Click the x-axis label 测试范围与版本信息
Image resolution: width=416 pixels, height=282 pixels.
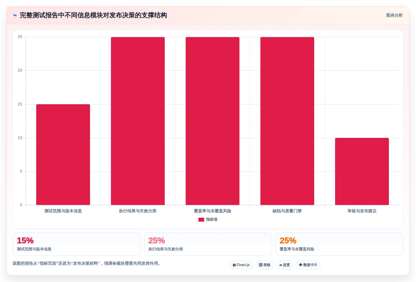63,211
